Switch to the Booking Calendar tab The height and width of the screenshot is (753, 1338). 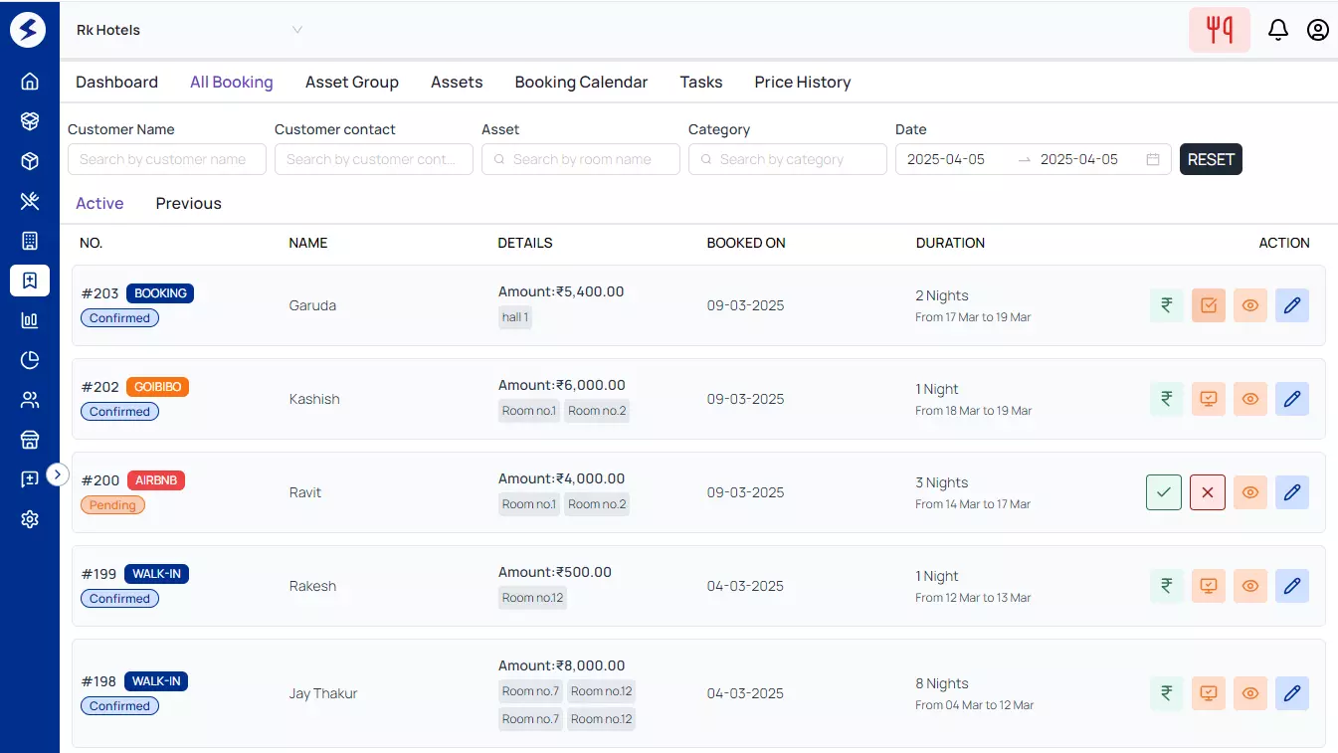(581, 82)
